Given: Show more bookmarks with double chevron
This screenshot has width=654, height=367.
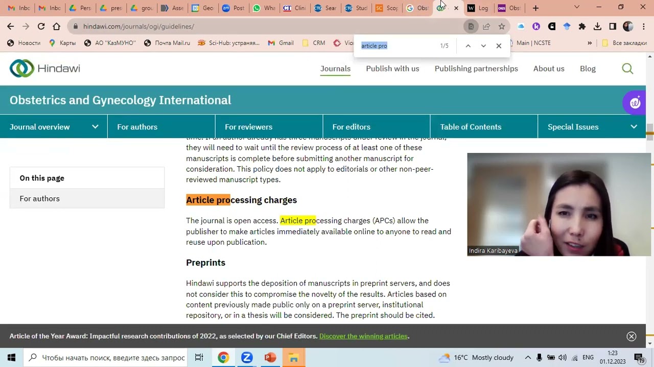Looking at the screenshot, I should (x=590, y=43).
